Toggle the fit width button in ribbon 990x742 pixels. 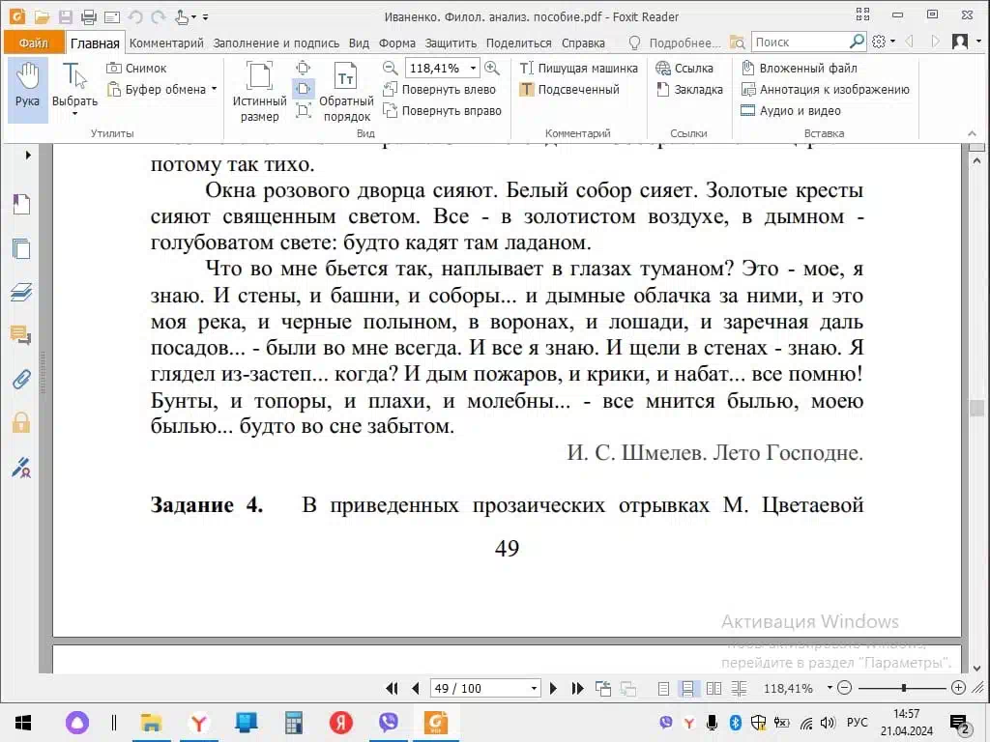(x=303, y=89)
